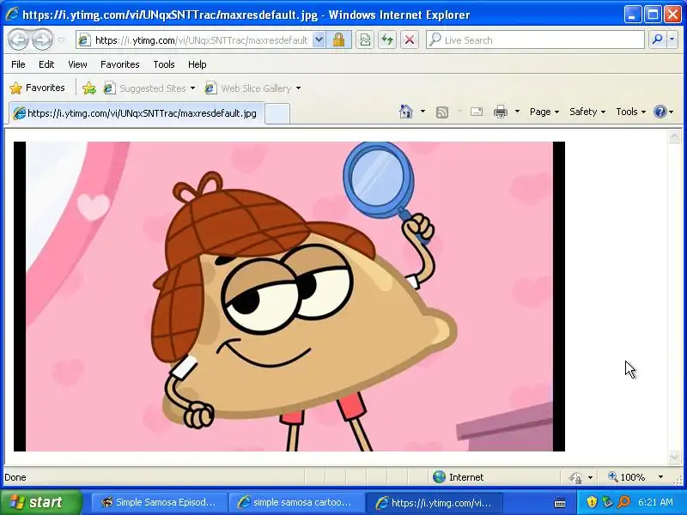687x515 pixels.
Task: Expand the zoom level dropdown arrow
Action: pyautogui.click(x=660, y=477)
